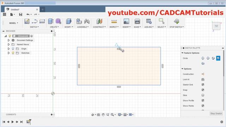Select the Rectangle sketch tool icon
Image resolution: width=226 pixels, height=127 pixels.
(x=42, y=22)
